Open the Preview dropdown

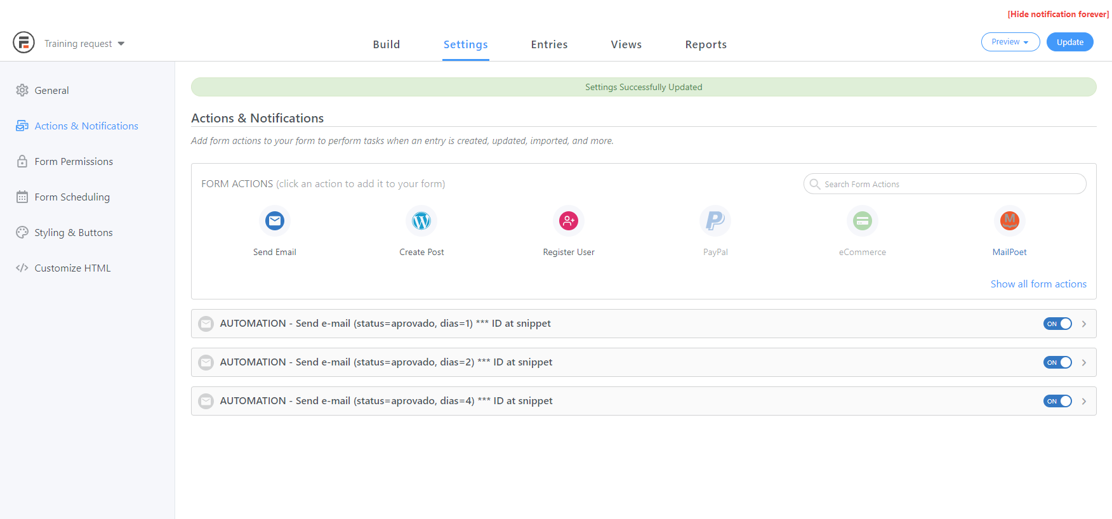pyautogui.click(x=1010, y=42)
